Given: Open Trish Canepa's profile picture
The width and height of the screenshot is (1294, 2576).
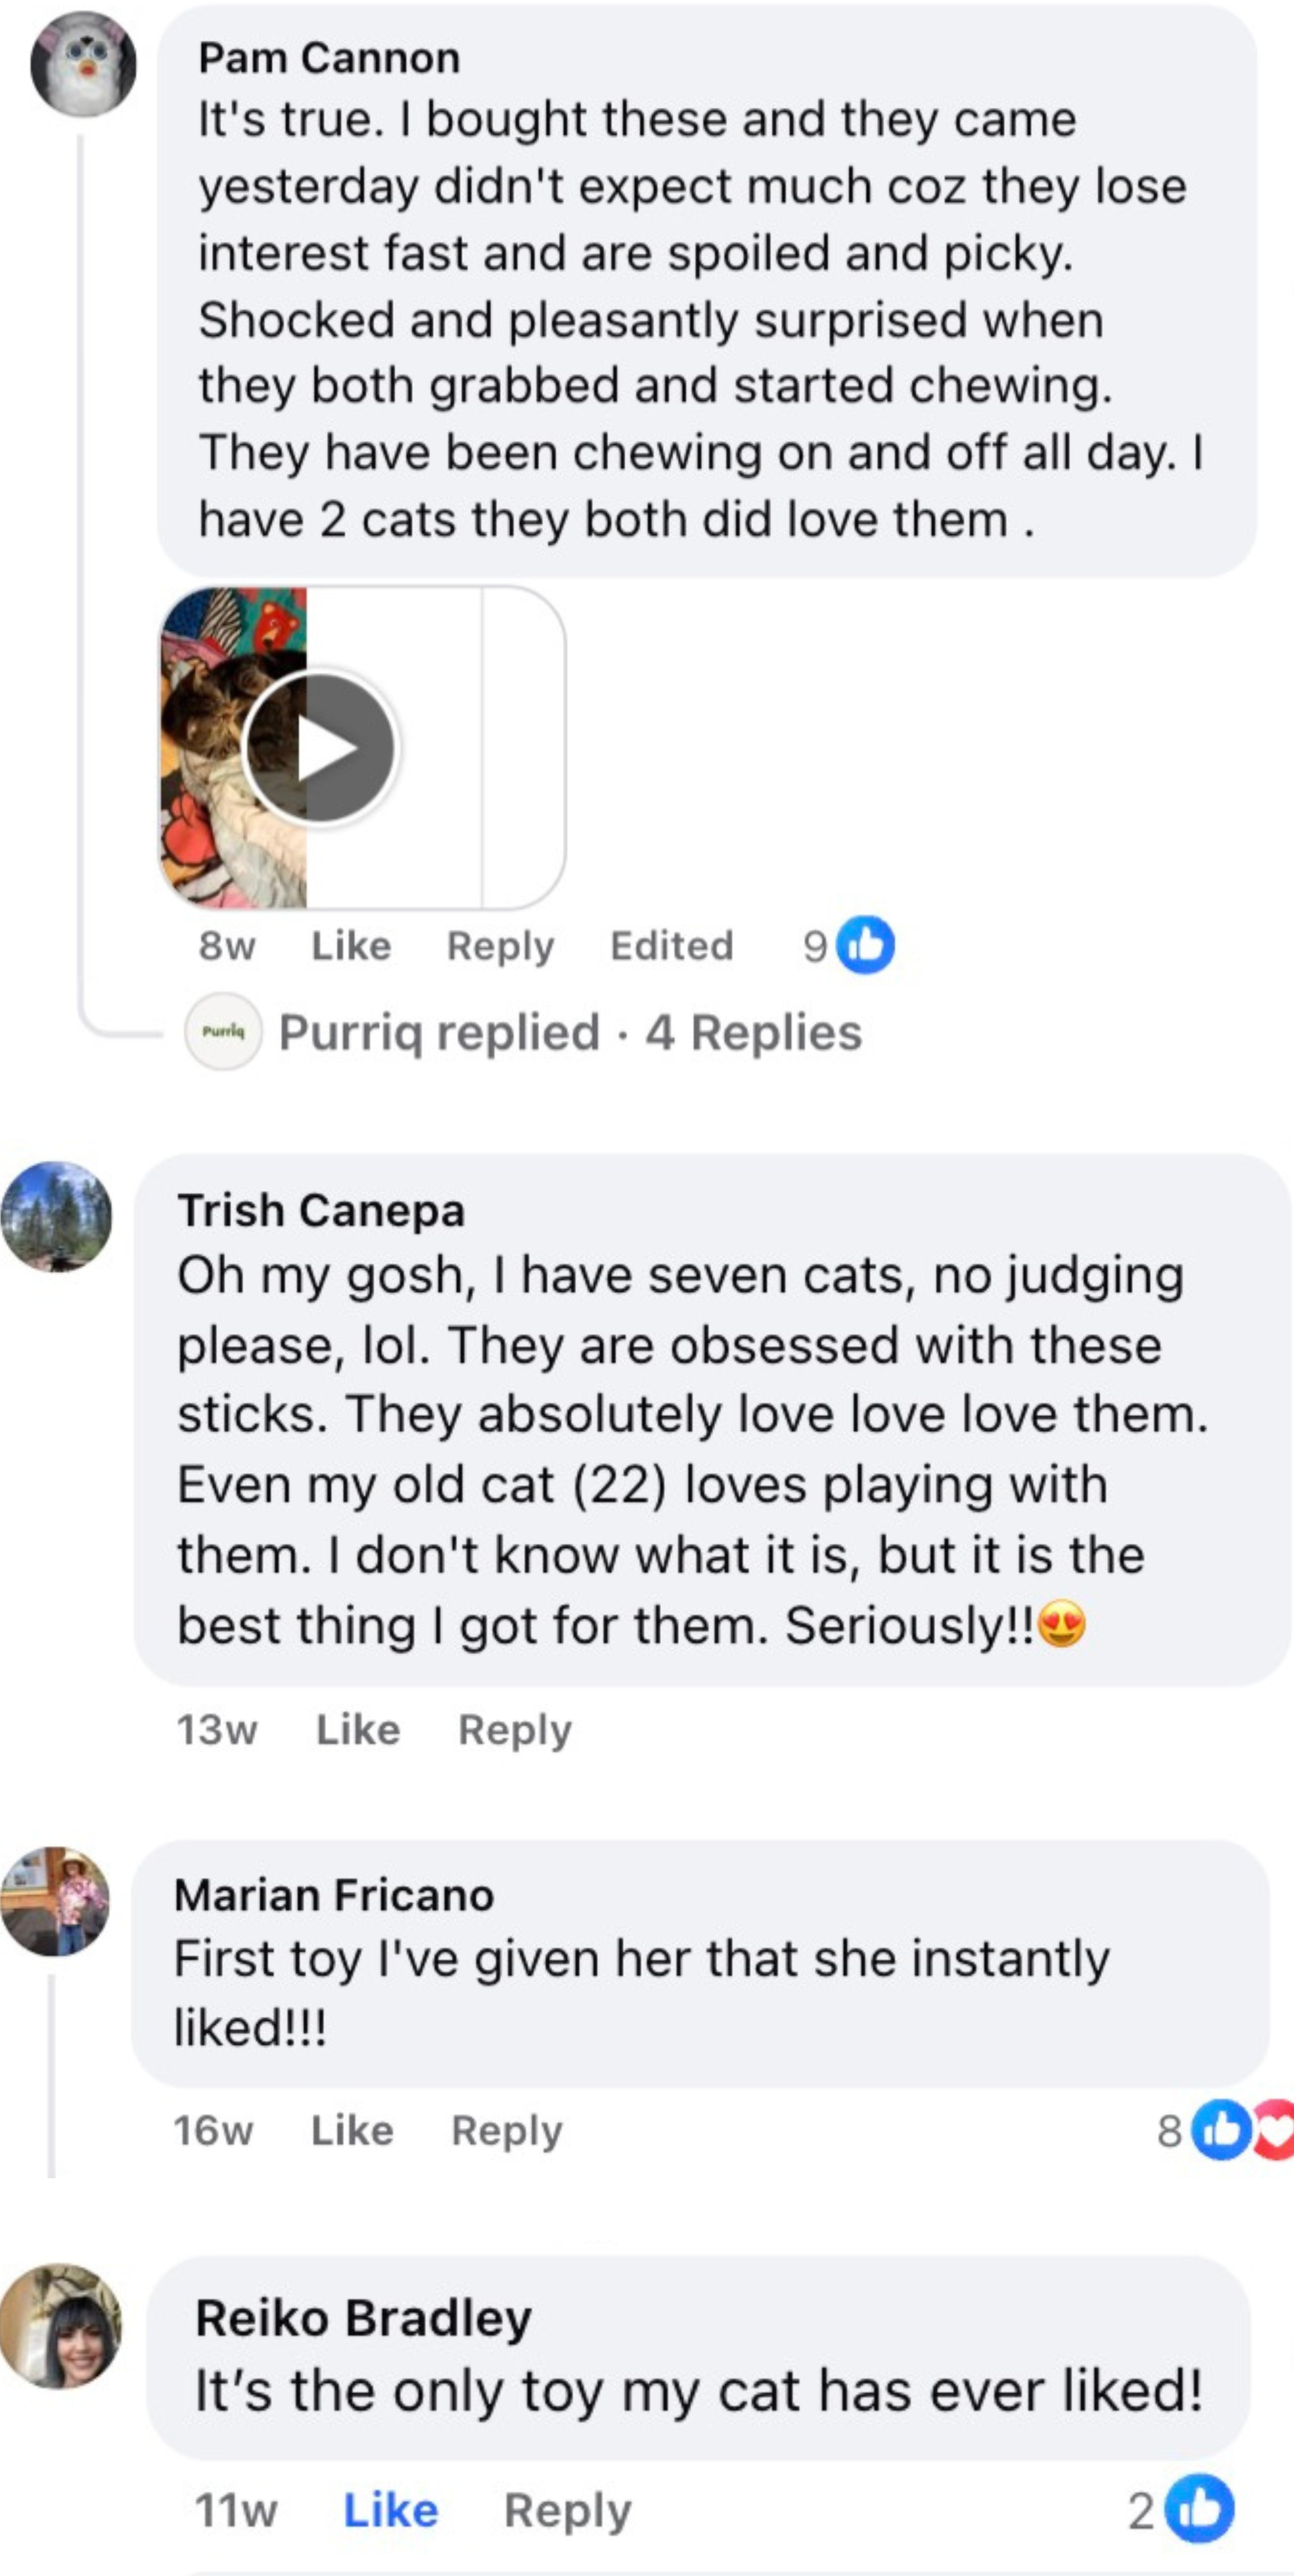Looking at the screenshot, I should point(57,1216).
